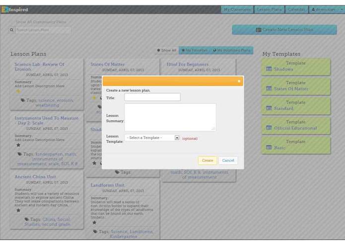Close the create lesson plan dialog
345x245 pixels.
[239, 81]
